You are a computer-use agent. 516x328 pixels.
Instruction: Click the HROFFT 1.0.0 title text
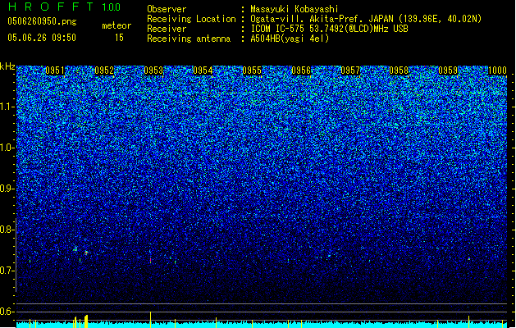[65, 7]
